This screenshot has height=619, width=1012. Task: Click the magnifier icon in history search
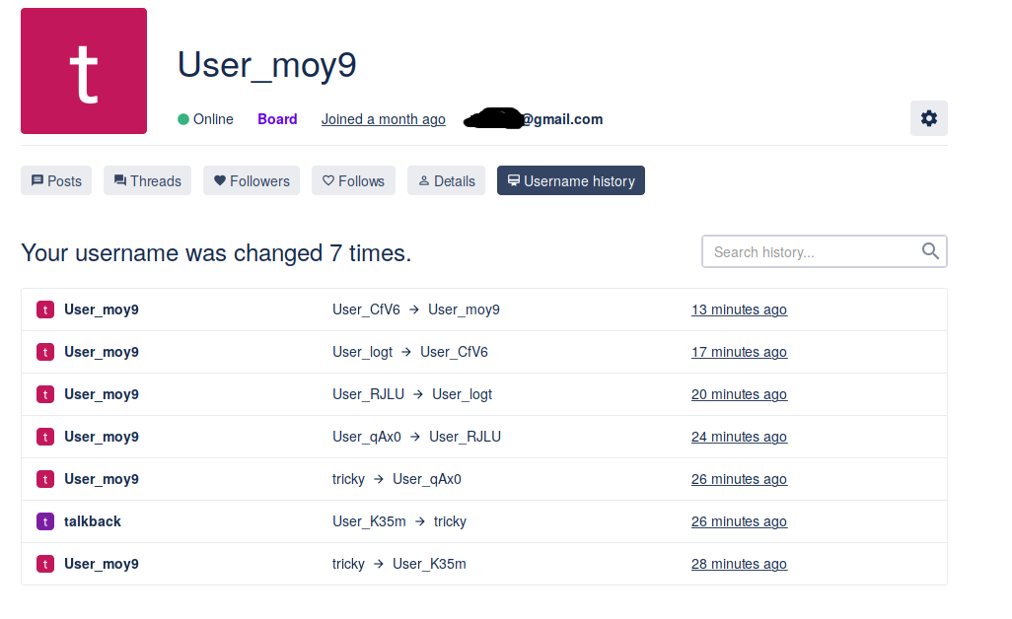[x=930, y=251]
